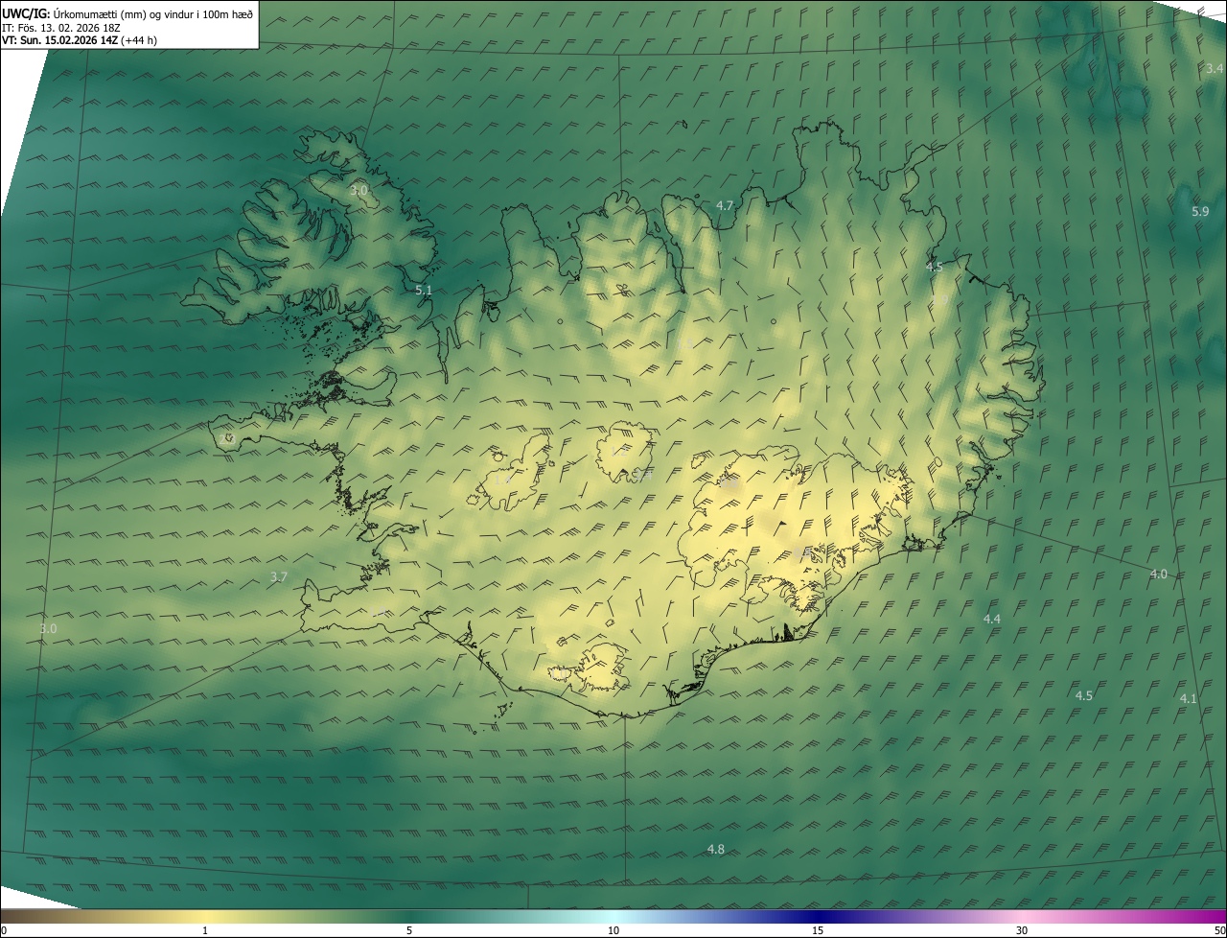Click the 3.7 value label
This screenshot has height=938, width=1227.
[279, 576]
